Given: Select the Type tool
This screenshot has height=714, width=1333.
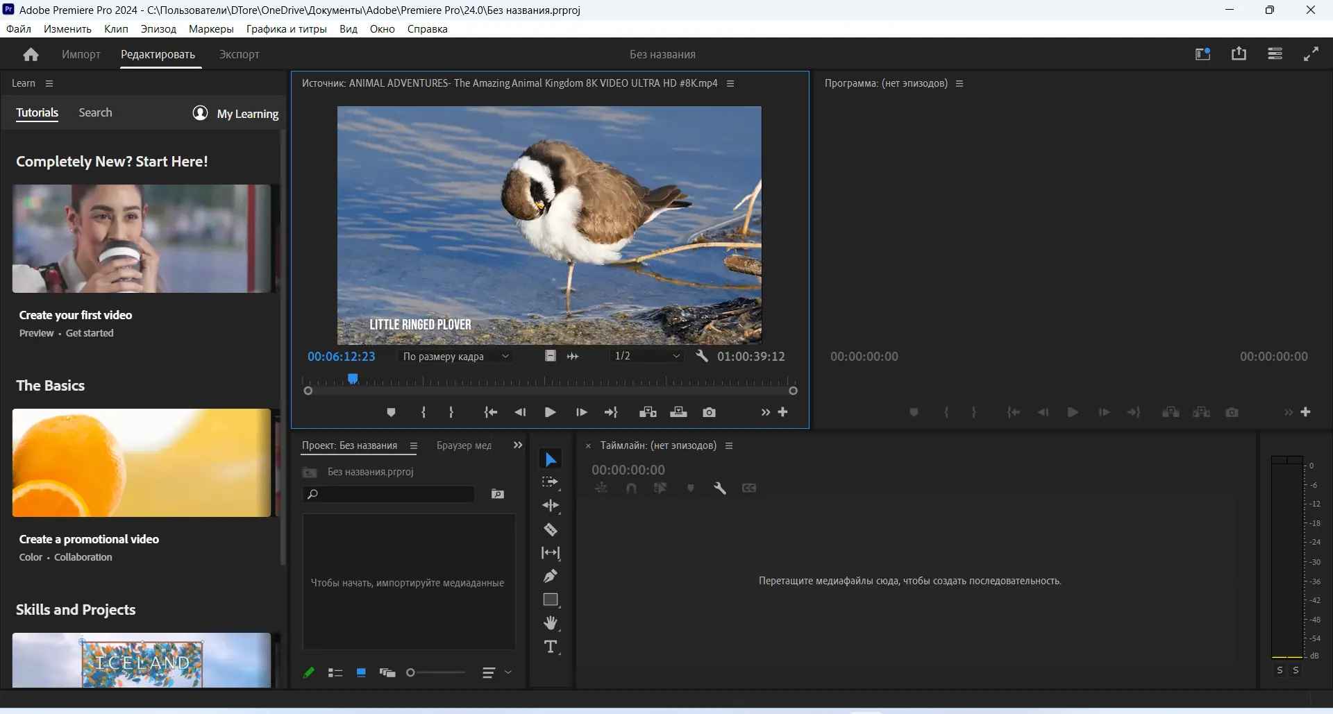Looking at the screenshot, I should [x=551, y=647].
